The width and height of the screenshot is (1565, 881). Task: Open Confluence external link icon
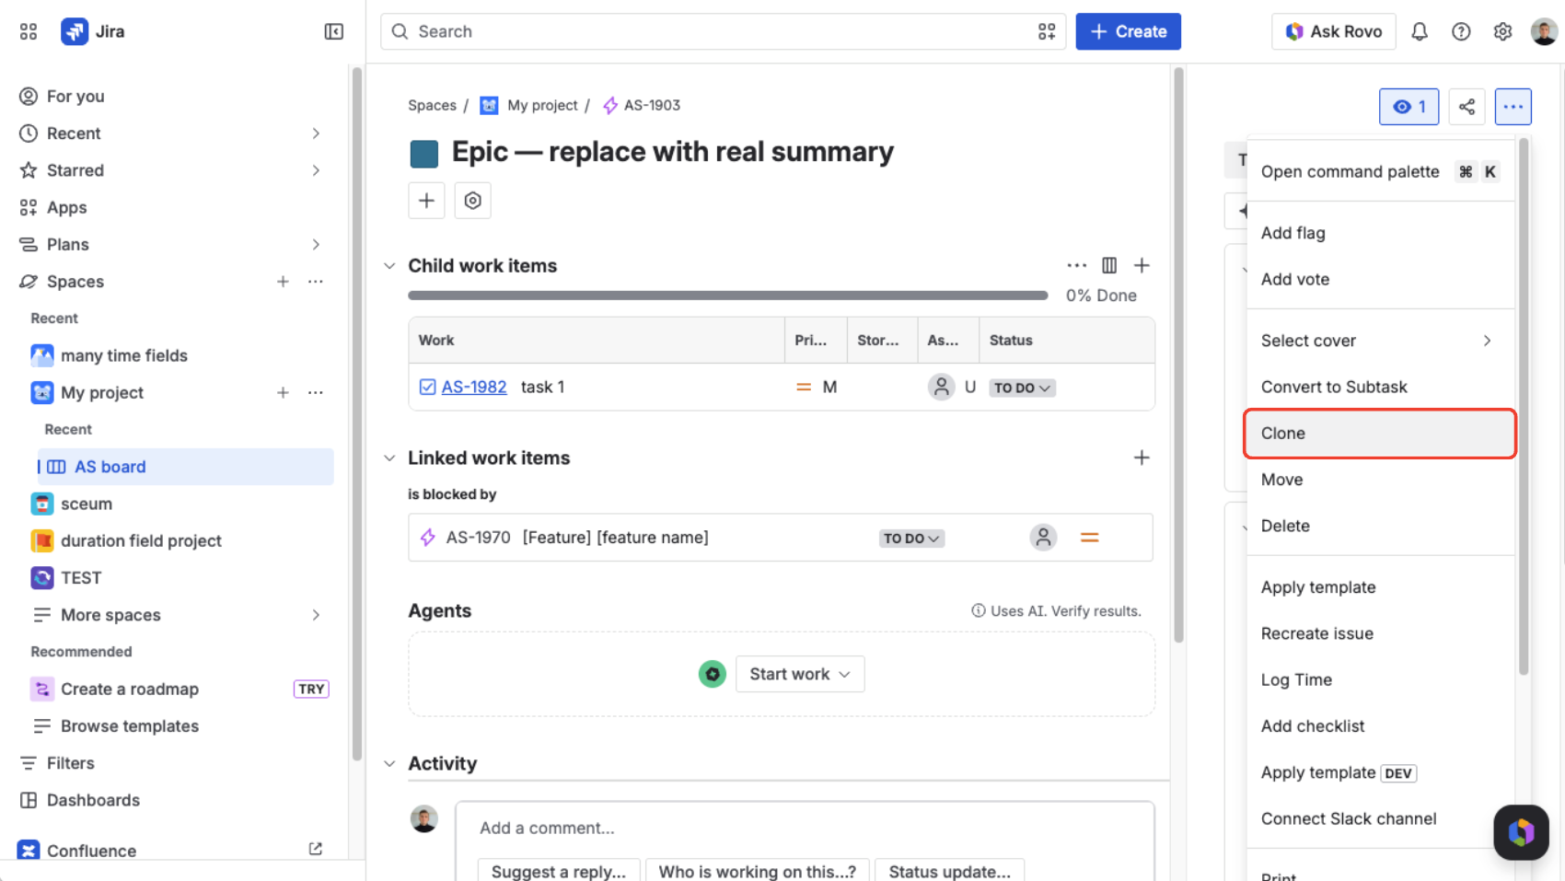pyautogui.click(x=316, y=849)
